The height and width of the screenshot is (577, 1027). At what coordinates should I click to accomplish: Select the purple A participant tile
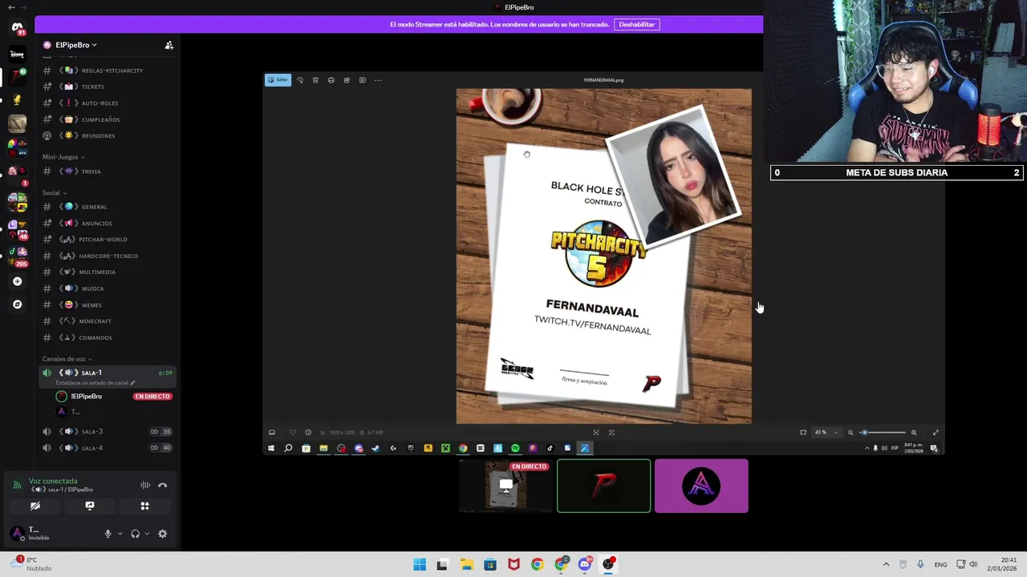coord(701,486)
